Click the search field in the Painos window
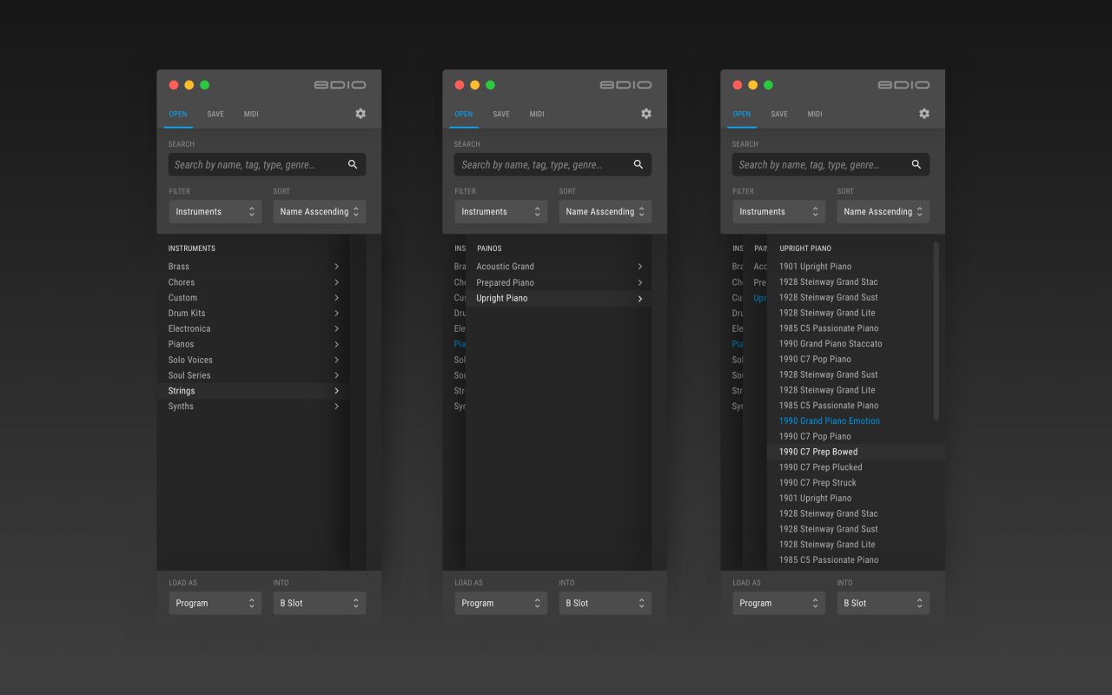The height and width of the screenshot is (695, 1112). click(539, 165)
